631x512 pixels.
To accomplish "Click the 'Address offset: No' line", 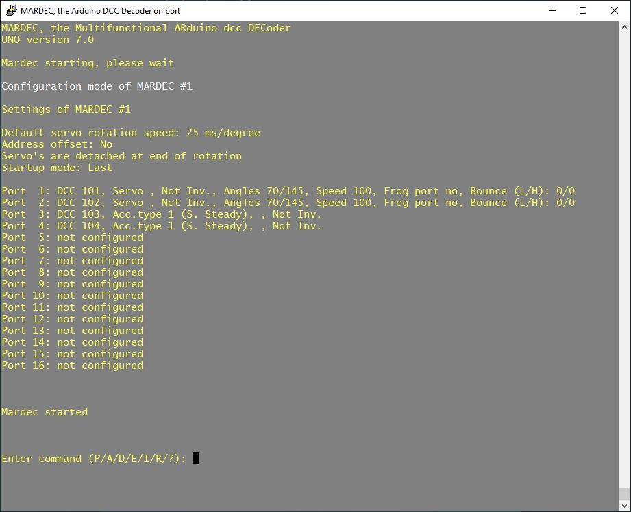I will [x=57, y=144].
